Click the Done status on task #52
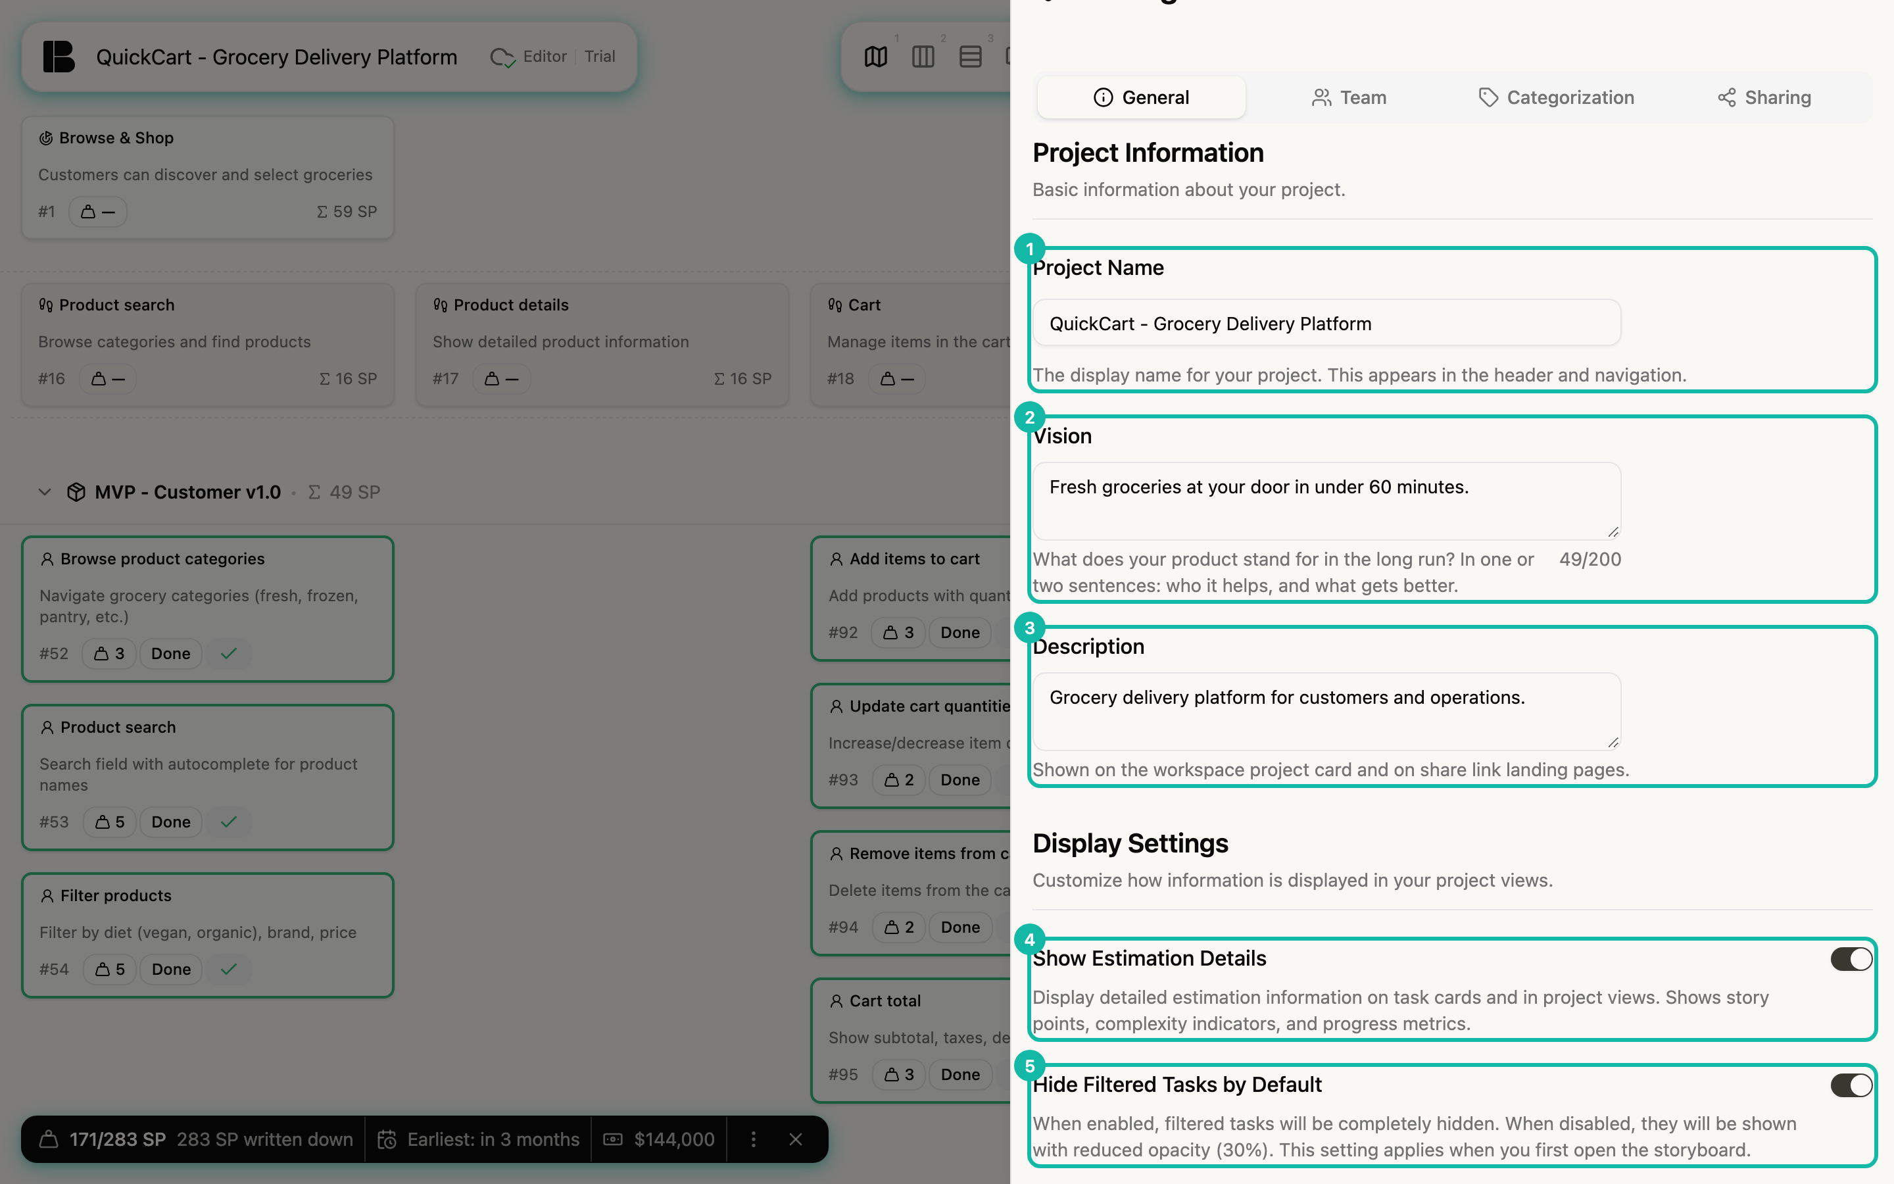1894x1184 pixels. 170,653
